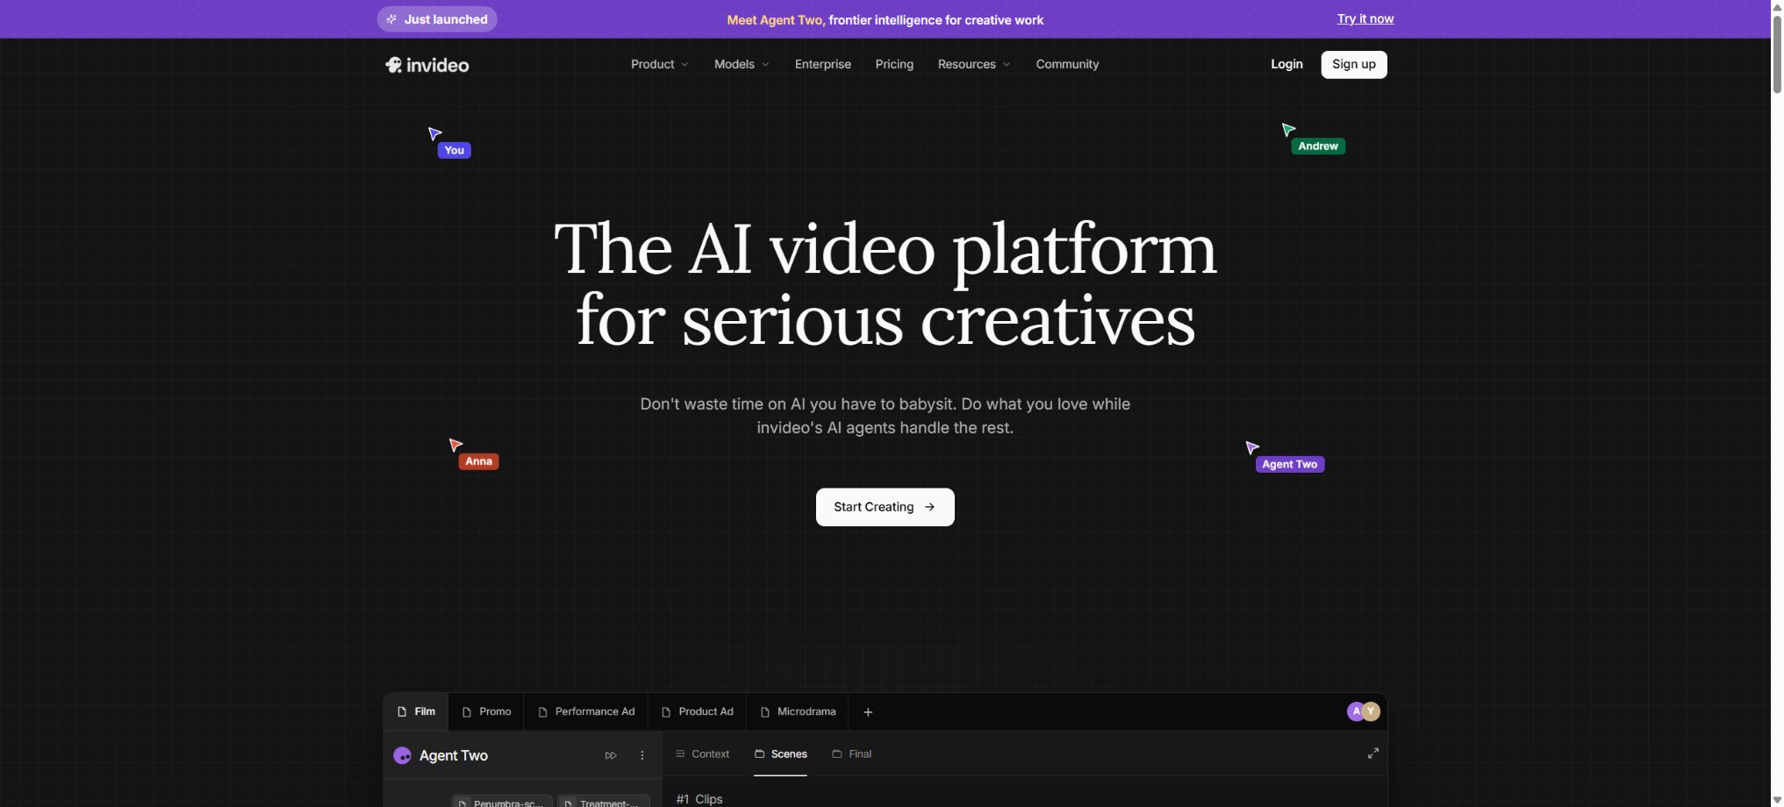Image resolution: width=1784 pixels, height=807 pixels.
Task: Open the three-dot menu in Agent Two panel
Action: point(642,755)
